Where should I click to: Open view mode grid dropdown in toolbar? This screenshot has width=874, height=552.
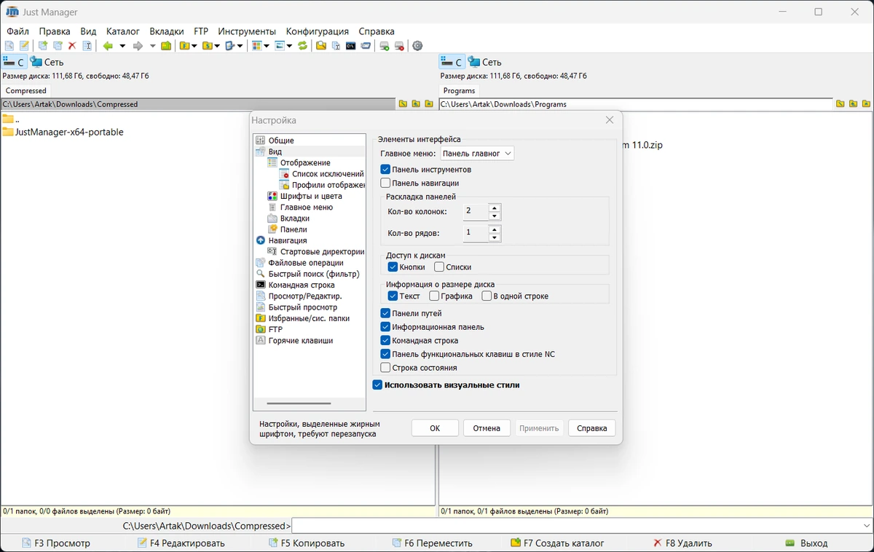tap(267, 46)
